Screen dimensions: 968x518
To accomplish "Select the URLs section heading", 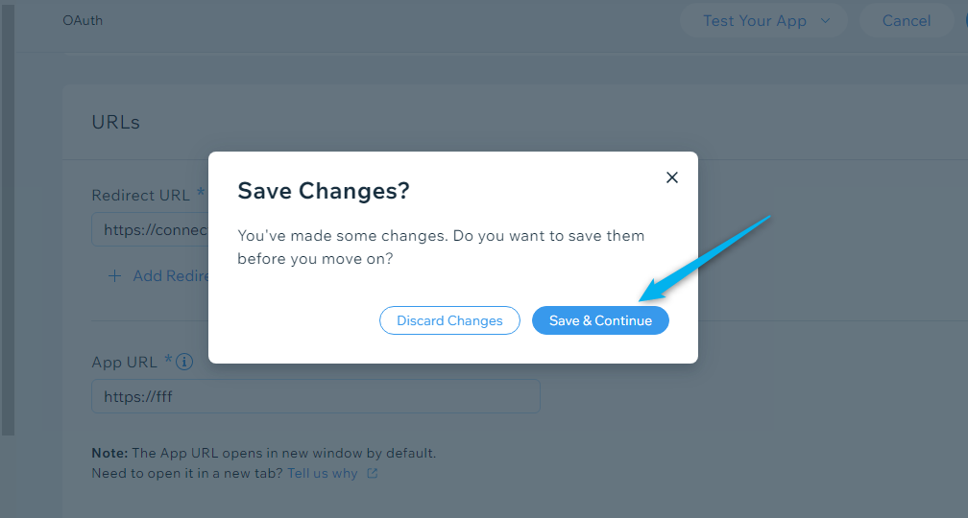I will [x=115, y=122].
